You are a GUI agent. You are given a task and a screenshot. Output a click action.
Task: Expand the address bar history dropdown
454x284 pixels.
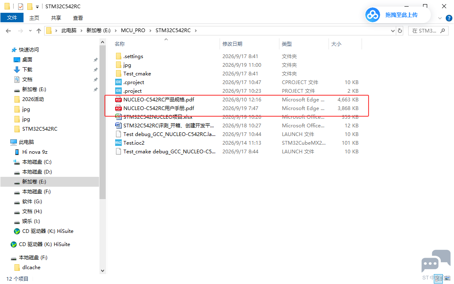(x=393, y=31)
